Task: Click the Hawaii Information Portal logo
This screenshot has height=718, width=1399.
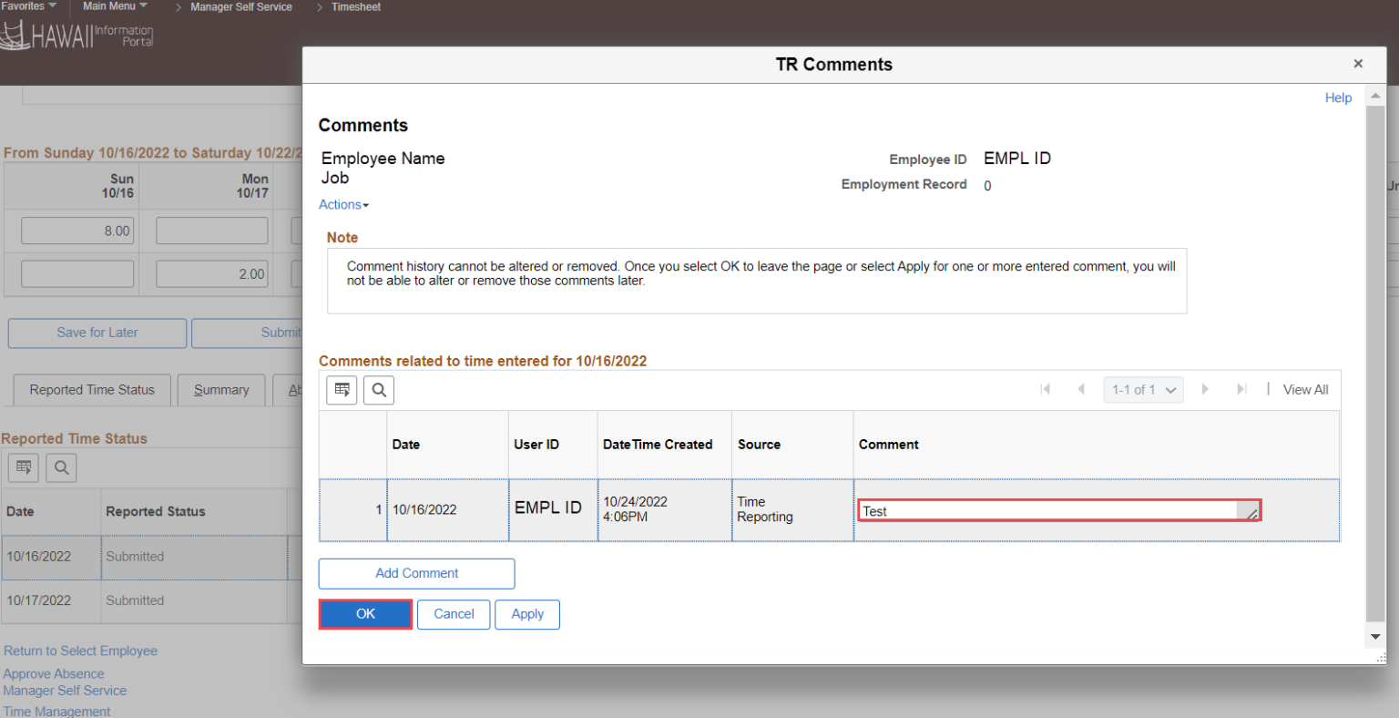Action: 77,36
